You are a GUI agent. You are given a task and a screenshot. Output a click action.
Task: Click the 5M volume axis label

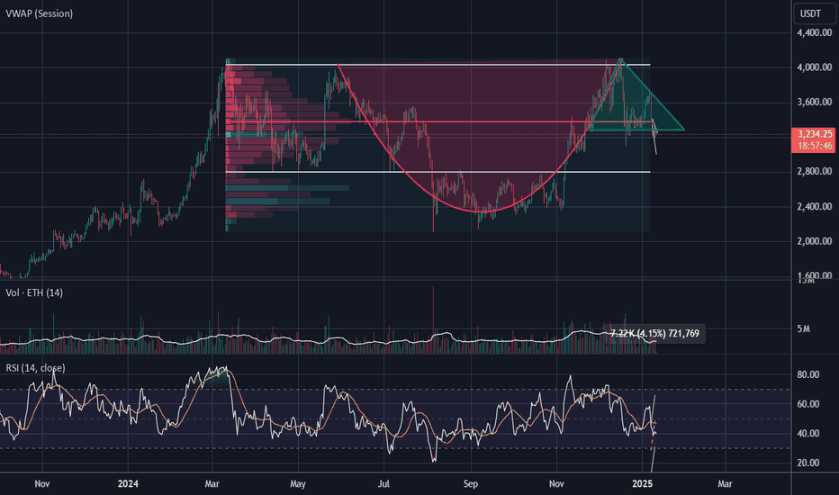(803, 329)
